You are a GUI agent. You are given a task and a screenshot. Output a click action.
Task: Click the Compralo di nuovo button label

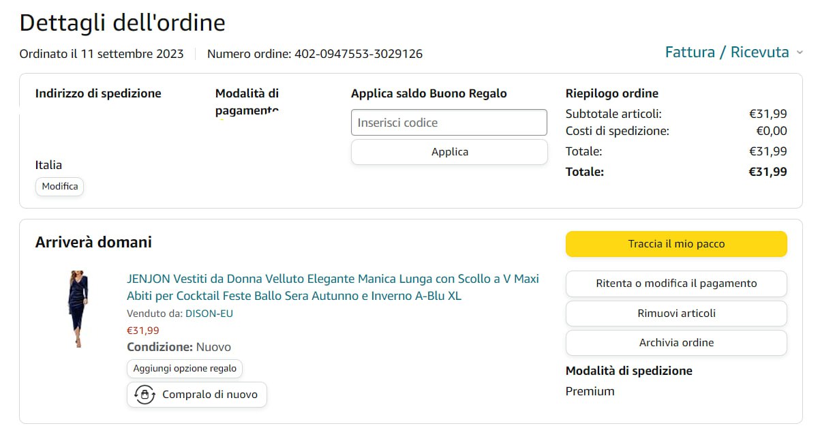[x=210, y=395]
